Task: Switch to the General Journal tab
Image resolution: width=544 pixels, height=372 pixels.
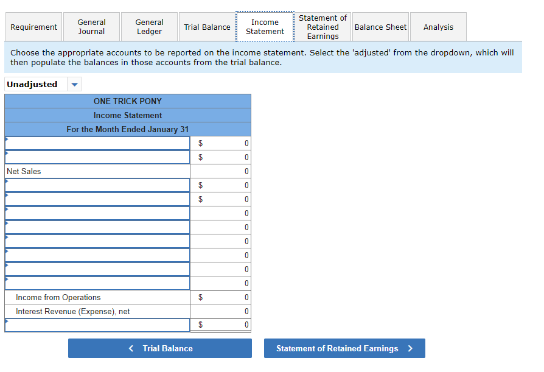Action: click(92, 27)
